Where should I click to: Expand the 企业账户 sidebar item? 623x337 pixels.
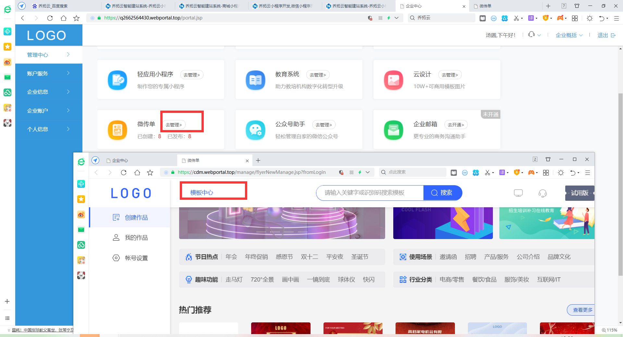point(49,111)
